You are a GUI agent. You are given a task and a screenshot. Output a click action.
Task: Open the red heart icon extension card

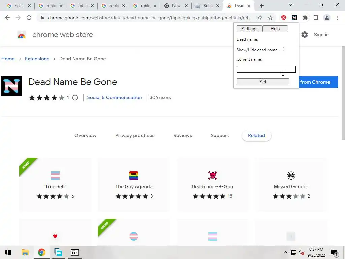coord(55,232)
